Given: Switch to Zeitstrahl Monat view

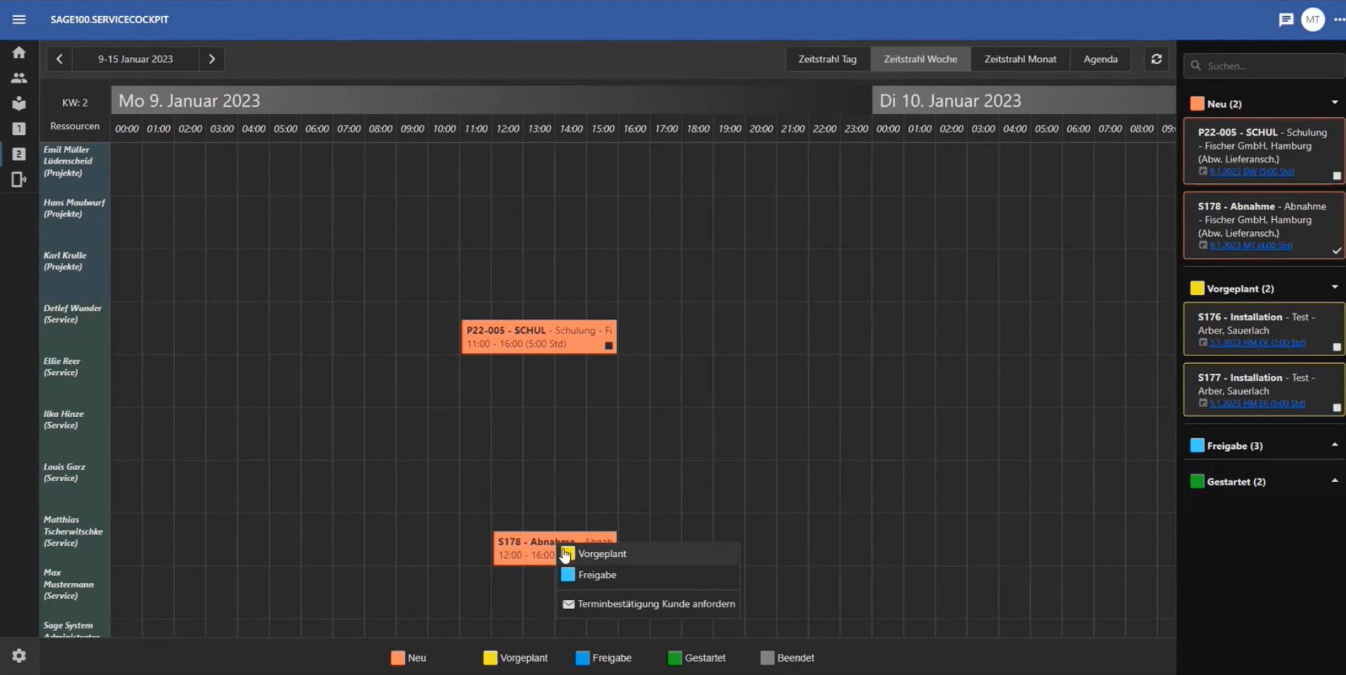Looking at the screenshot, I should tap(1020, 59).
